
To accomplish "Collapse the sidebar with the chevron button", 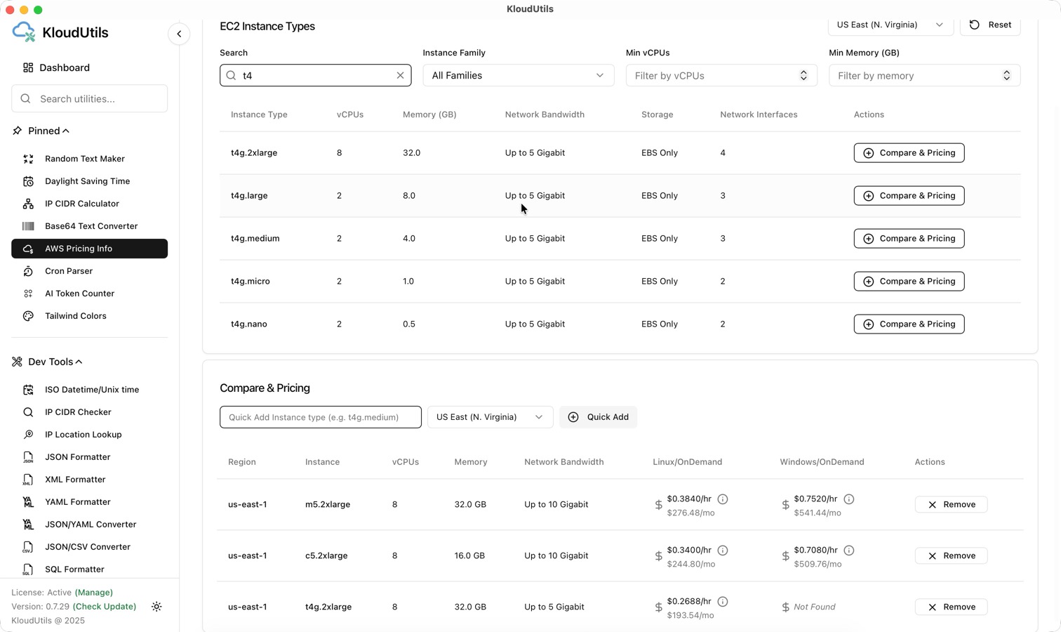I will (x=179, y=34).
